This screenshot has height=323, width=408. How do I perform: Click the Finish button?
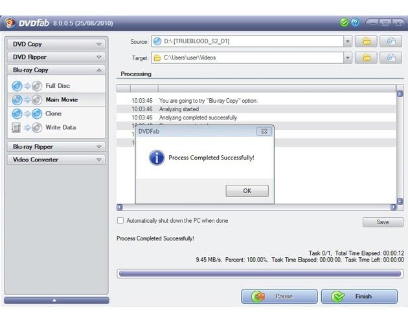359,297
